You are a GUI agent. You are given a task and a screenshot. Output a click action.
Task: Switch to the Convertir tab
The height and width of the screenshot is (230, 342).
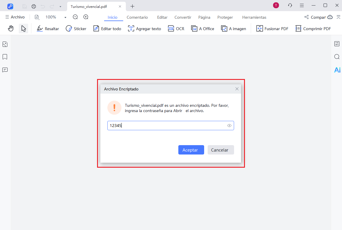(182, 17)
